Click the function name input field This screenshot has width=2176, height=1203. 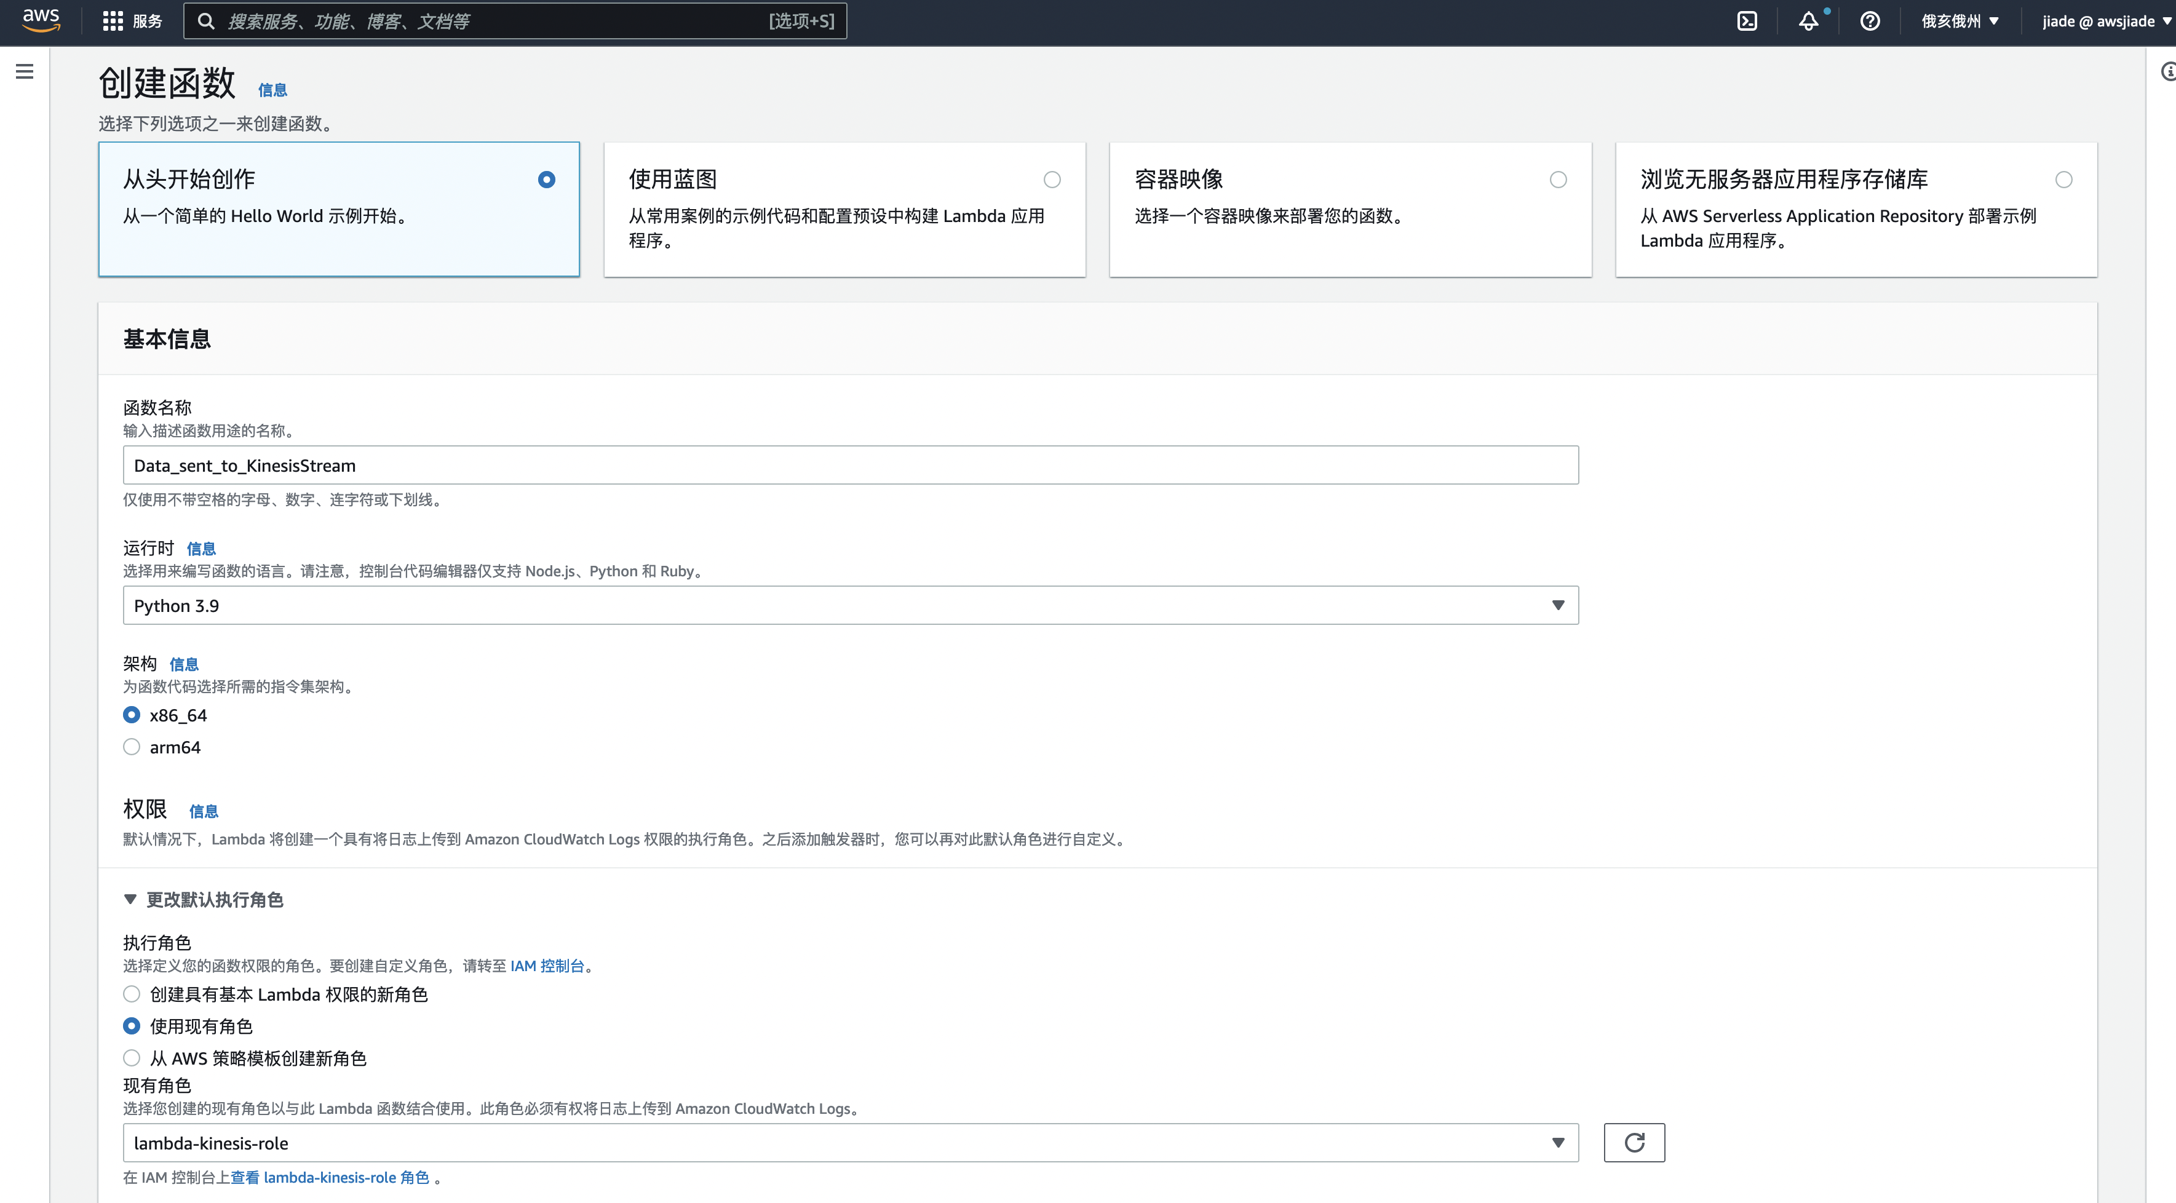(850, 466)
